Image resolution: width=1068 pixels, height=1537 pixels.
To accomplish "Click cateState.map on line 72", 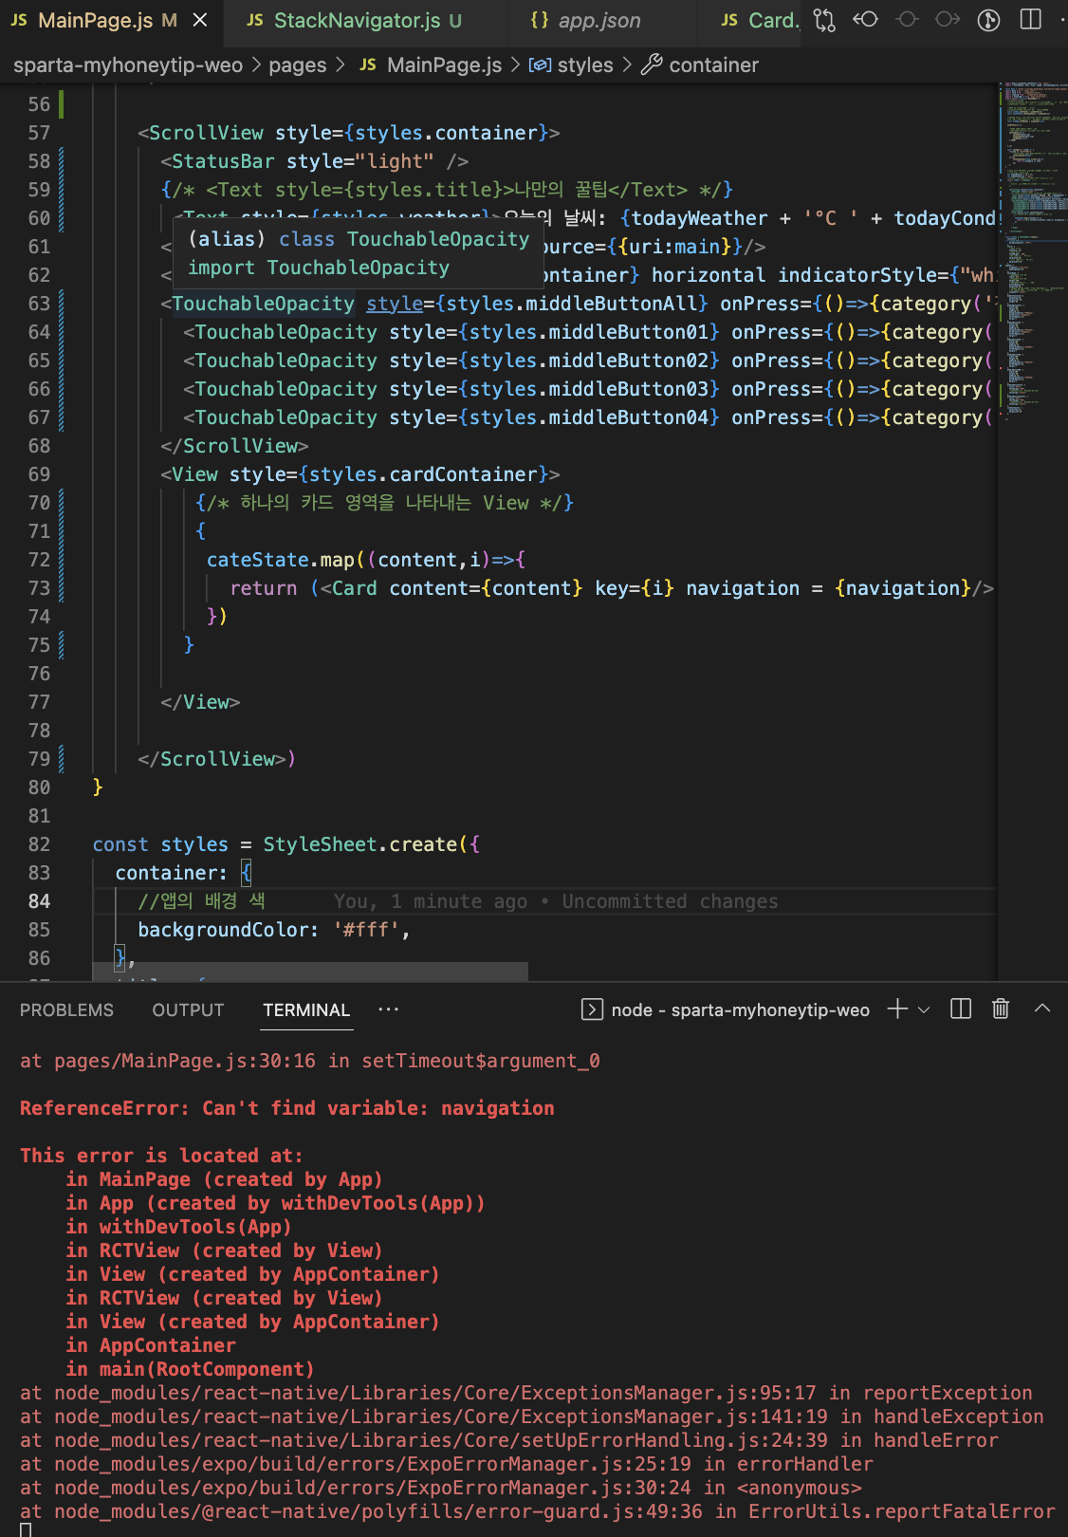I will (x=281, y=560).
